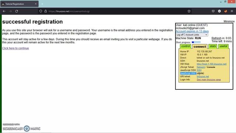This screenshot has width=236, height=133.
Task: Click the Boot progress bar
Action: (x=196, y=42)
